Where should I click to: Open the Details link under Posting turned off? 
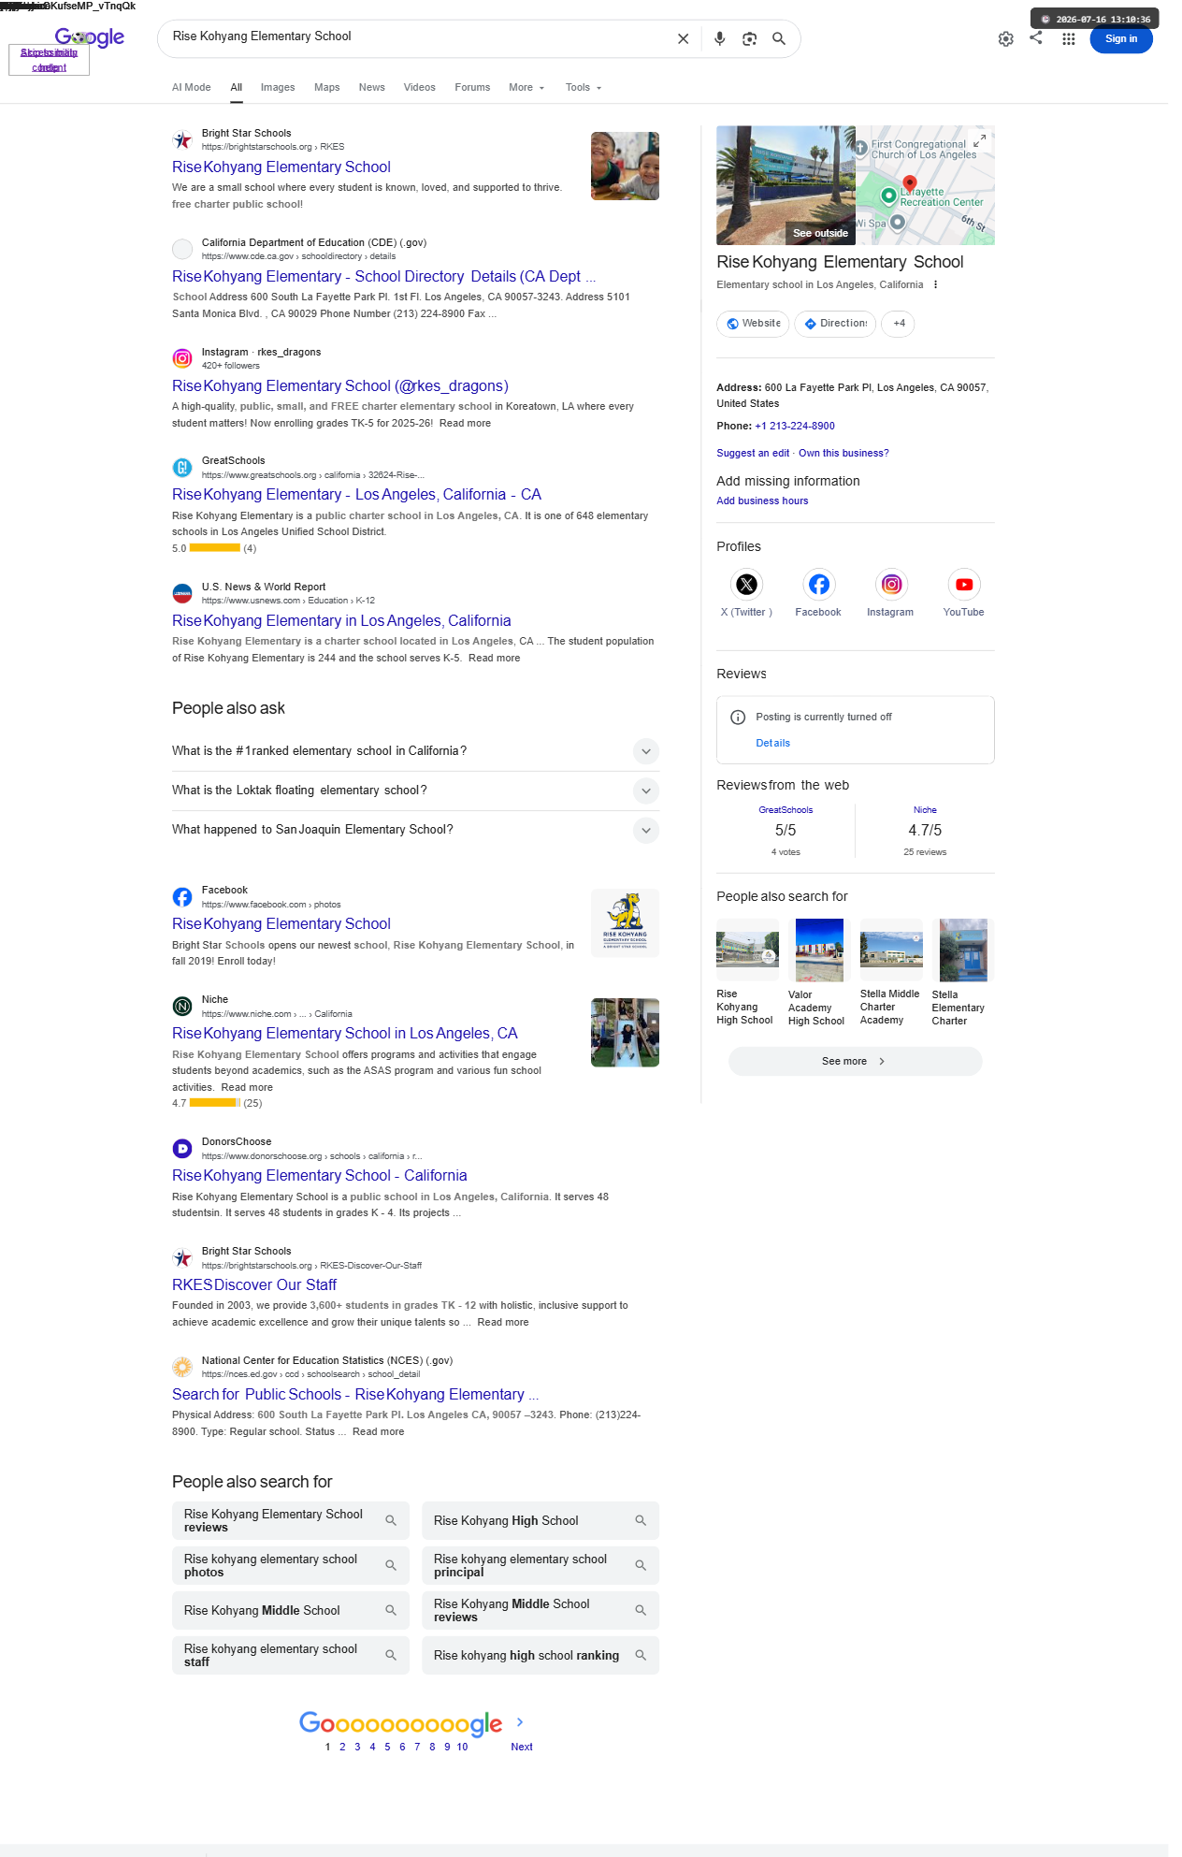pos(773,744)
